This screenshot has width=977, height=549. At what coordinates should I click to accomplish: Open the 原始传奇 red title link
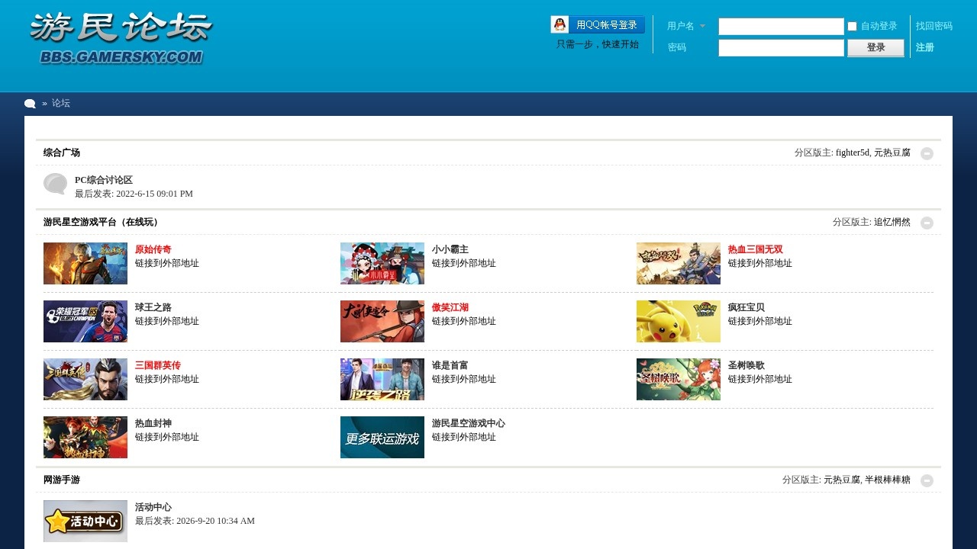pos(153,249)
